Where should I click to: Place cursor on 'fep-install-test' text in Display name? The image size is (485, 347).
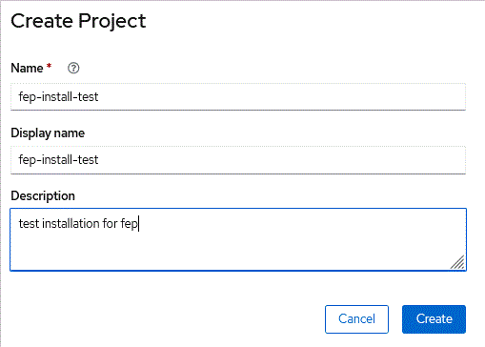point(58,160)
